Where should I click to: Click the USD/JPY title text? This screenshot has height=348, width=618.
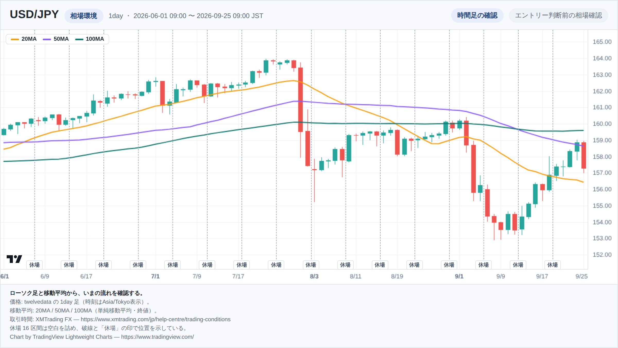(x=34, y=14)
